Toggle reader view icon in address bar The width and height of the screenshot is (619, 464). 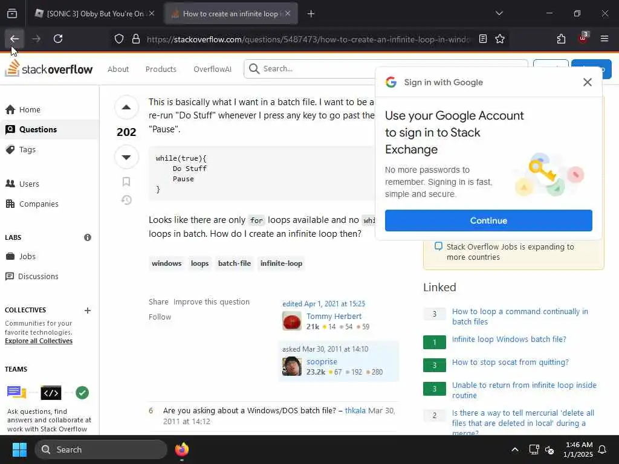483,39
